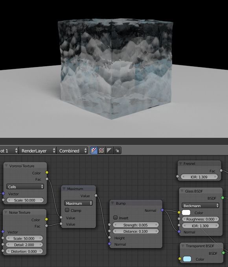
Task: Show Z-buffer display icon
Action: click(x=117, y=150)
